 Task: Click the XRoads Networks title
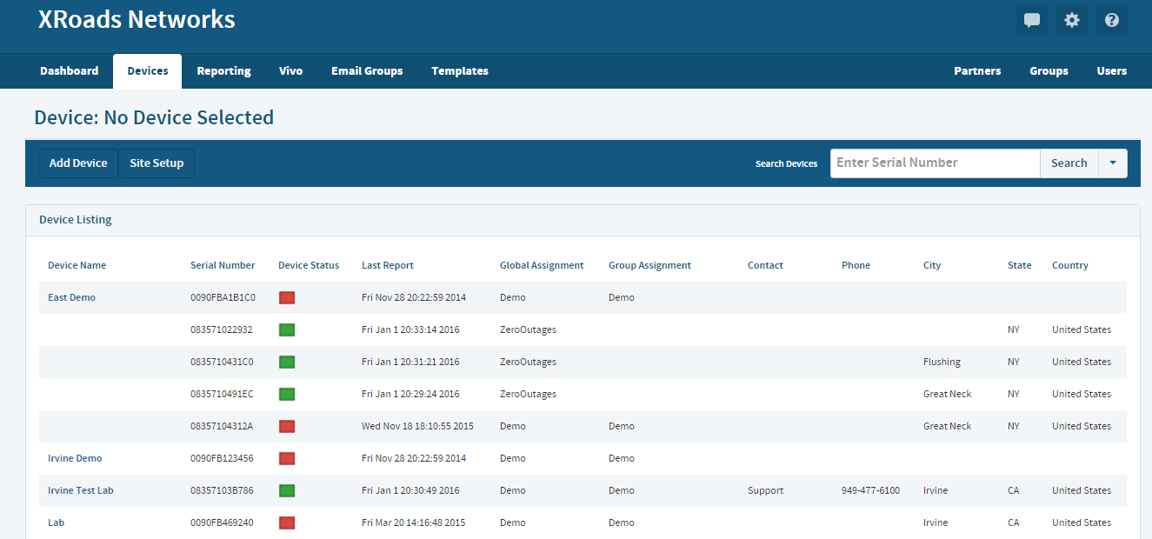[x=137, y=19]
